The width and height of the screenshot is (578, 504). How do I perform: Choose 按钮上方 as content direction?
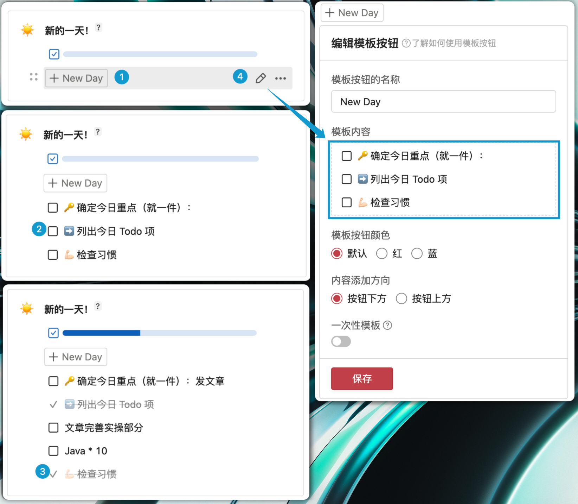(x=402, y=298)
